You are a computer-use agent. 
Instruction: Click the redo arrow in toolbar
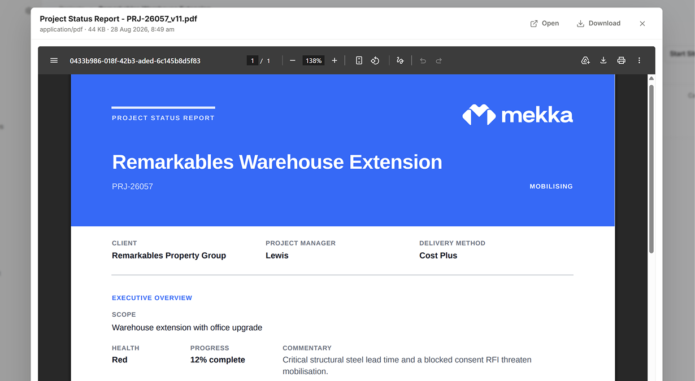(438, 60)
